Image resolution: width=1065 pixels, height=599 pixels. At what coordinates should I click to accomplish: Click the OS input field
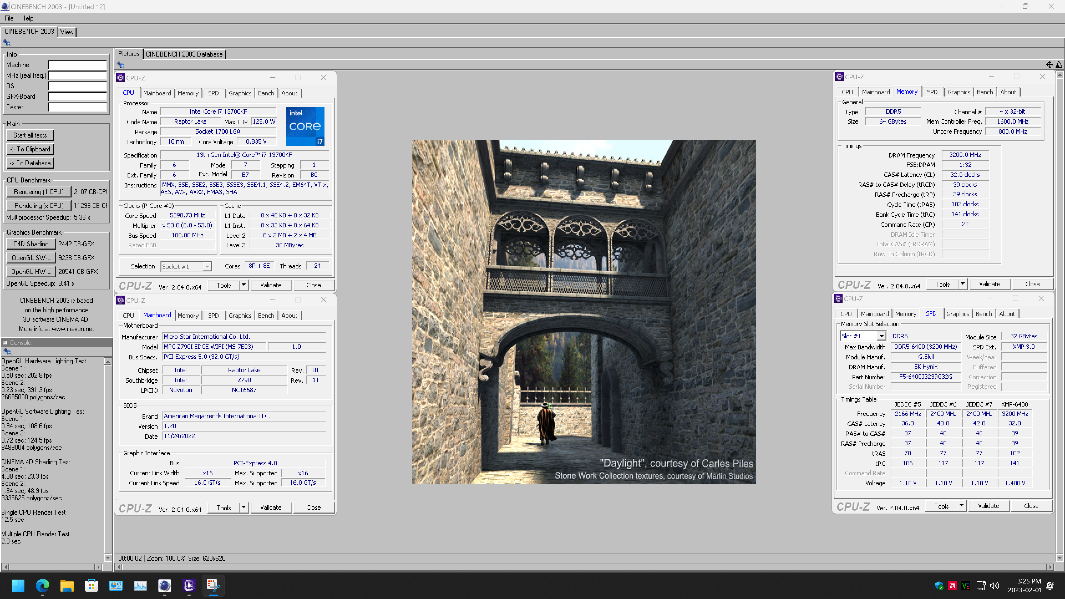coord(77,86)
